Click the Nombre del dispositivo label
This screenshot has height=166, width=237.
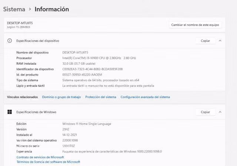tap(33, 52)
